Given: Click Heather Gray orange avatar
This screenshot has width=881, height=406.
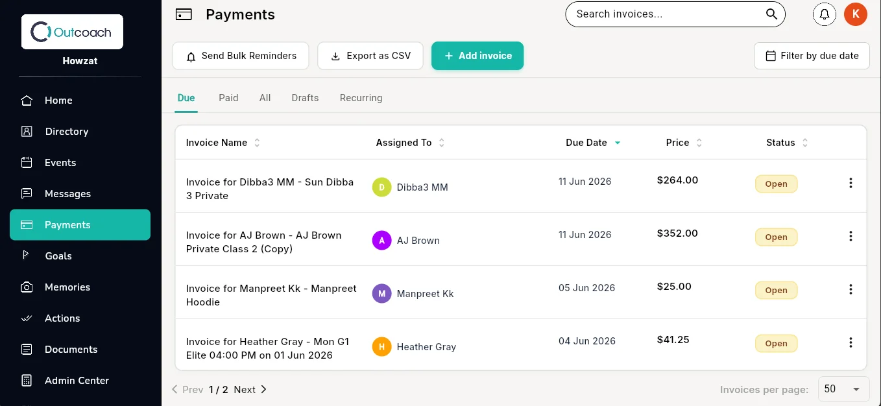Looking at the screenshot, I should [381, 347].
